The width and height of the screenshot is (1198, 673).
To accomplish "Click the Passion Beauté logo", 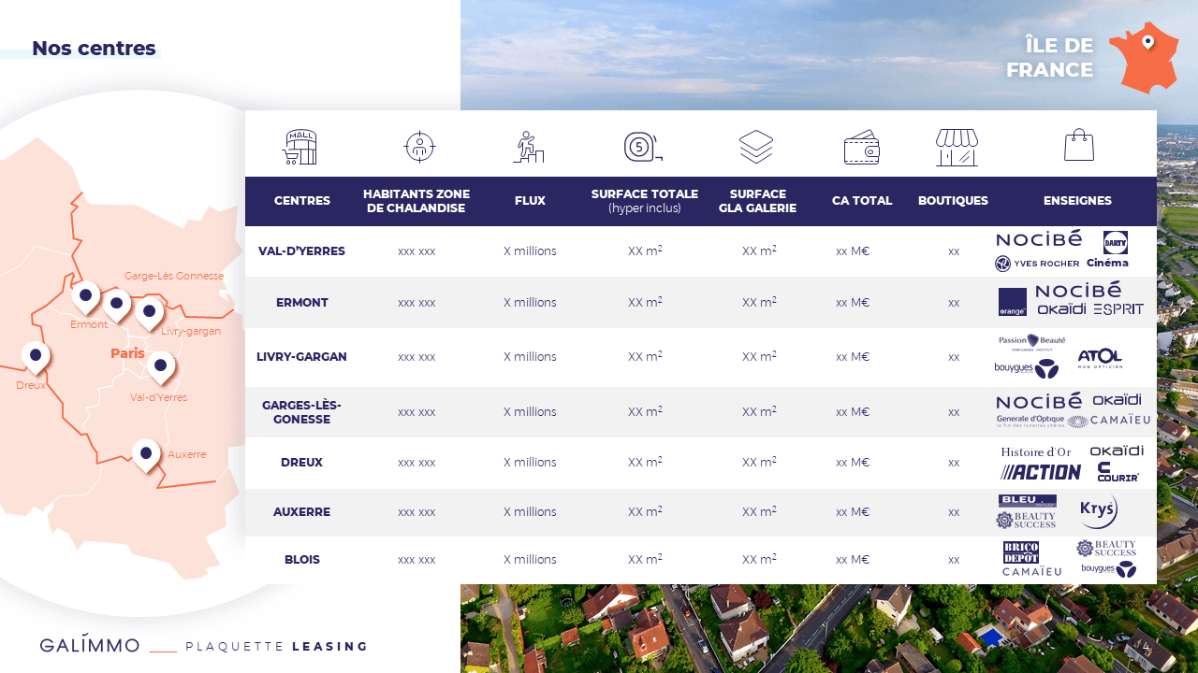I will click(1032, 342).
